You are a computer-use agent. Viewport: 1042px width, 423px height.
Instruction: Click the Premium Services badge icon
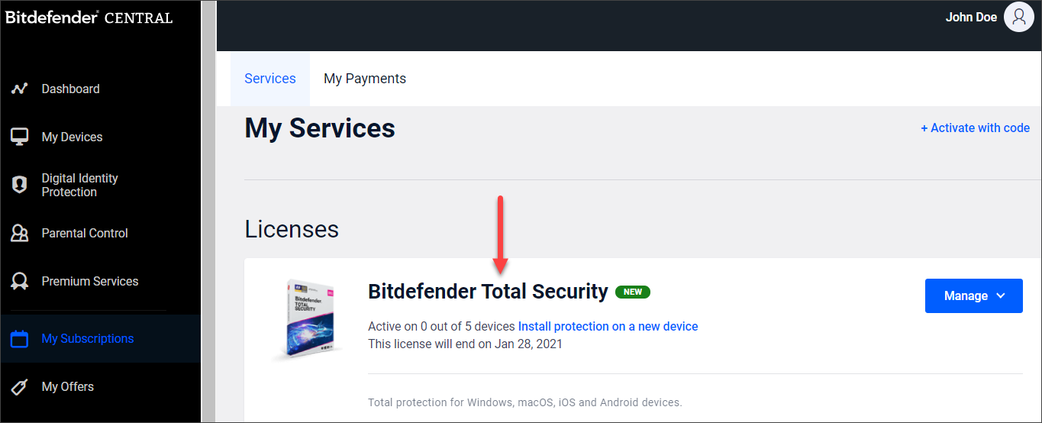coord(20,281)
